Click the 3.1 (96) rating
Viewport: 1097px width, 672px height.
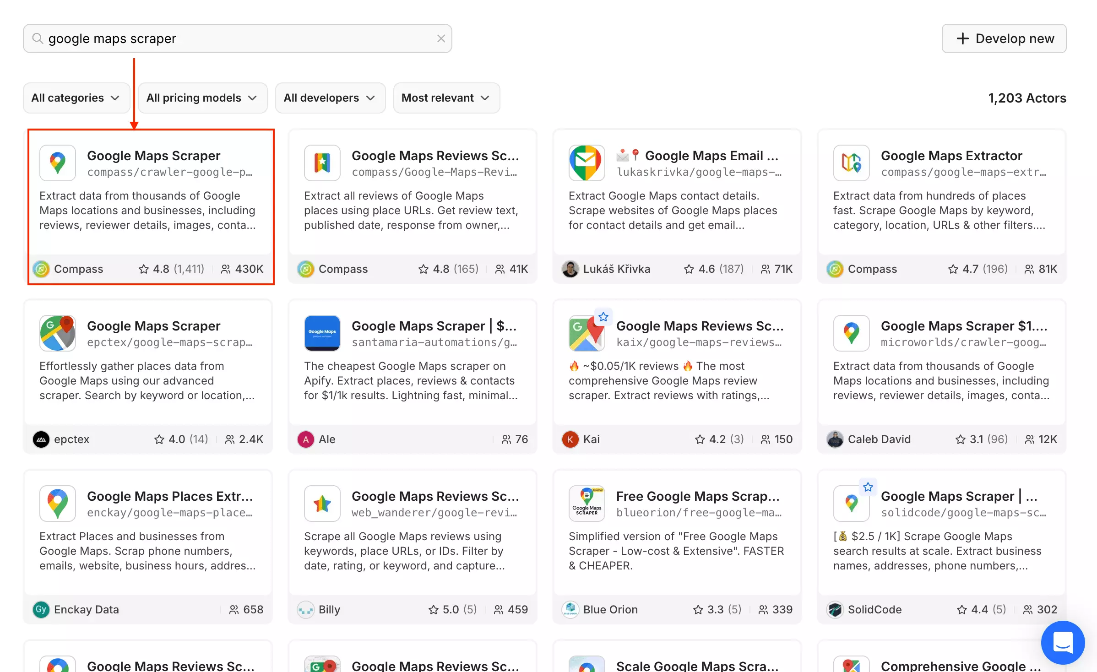[982, 439]
